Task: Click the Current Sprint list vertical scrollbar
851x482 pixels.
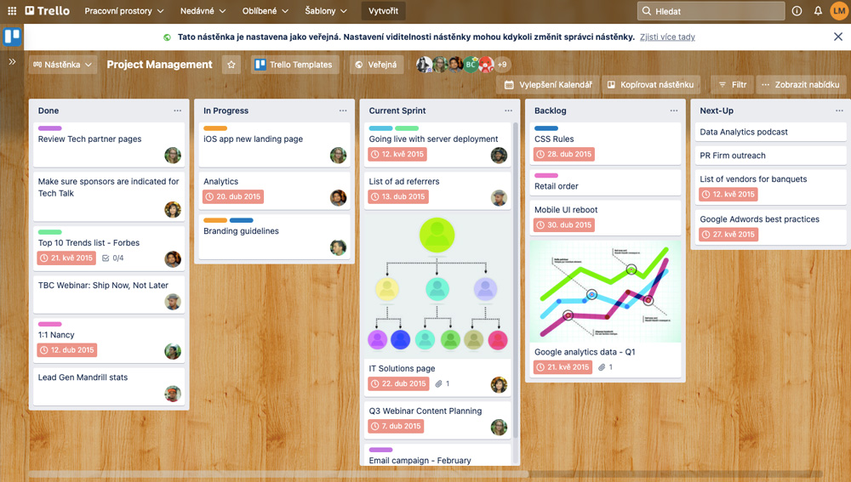Action: point(516,282)
